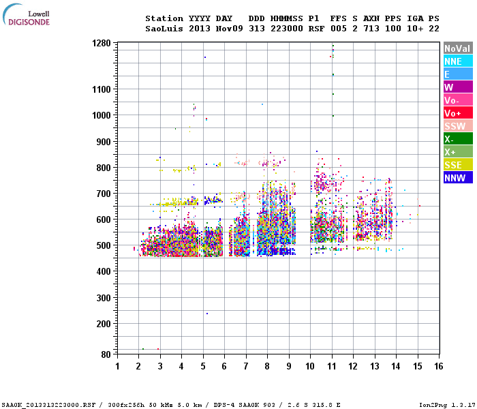Click the '300' y-axis label
This screenshot has height=409, width=477.
click(104, 298)
